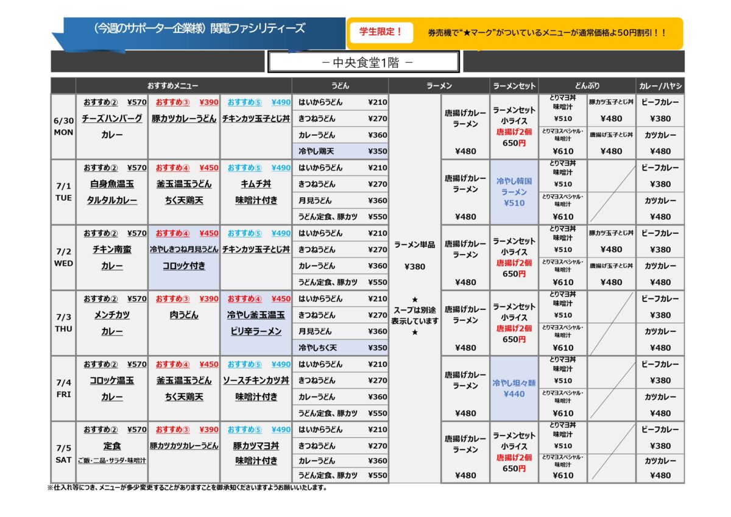Click the ラーメン単品 label
731x517 pixels.
coord(414,244)
